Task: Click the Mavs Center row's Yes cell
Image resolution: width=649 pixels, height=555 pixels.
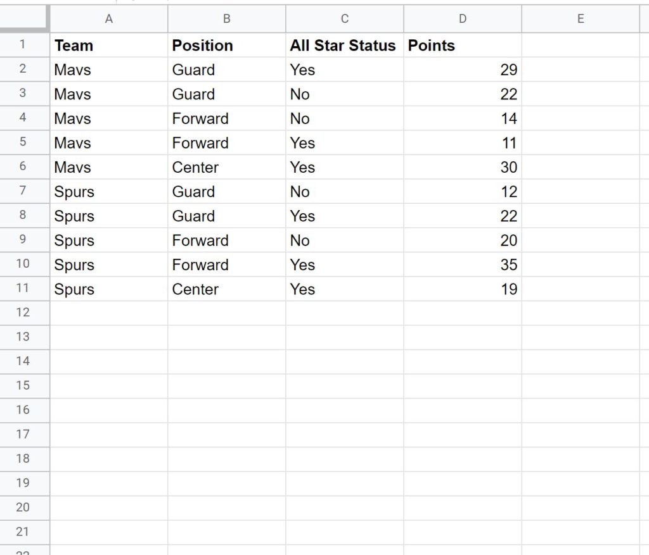Action: (x=344, y=167)
